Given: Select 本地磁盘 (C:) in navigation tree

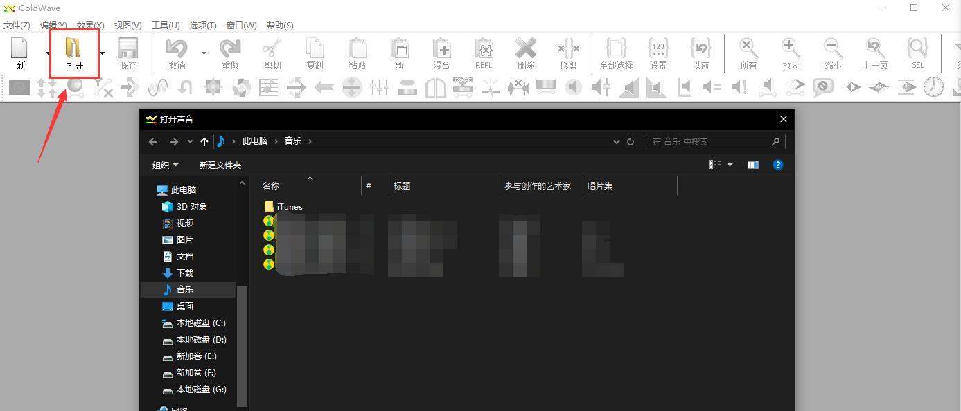Looking at the screenshot, I should [201, 322].
